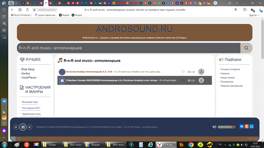The image size is (264, 148).
Task: Click the search magnifier button
Action: (246, 48)
